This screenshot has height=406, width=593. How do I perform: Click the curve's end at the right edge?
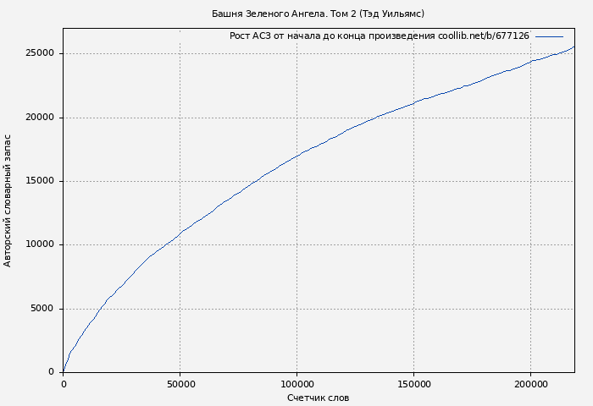pos(574,47)
